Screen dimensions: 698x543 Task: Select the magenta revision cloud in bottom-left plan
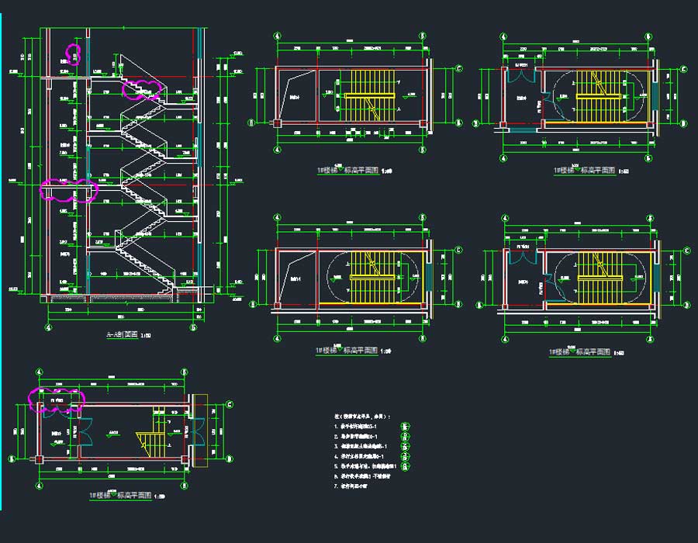coord(56,399)
